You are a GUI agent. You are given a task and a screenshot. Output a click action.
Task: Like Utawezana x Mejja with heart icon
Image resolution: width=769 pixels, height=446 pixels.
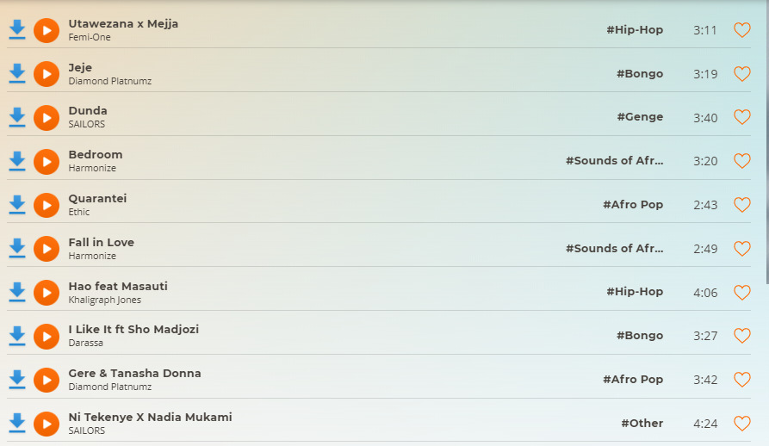tap(741, 30)
